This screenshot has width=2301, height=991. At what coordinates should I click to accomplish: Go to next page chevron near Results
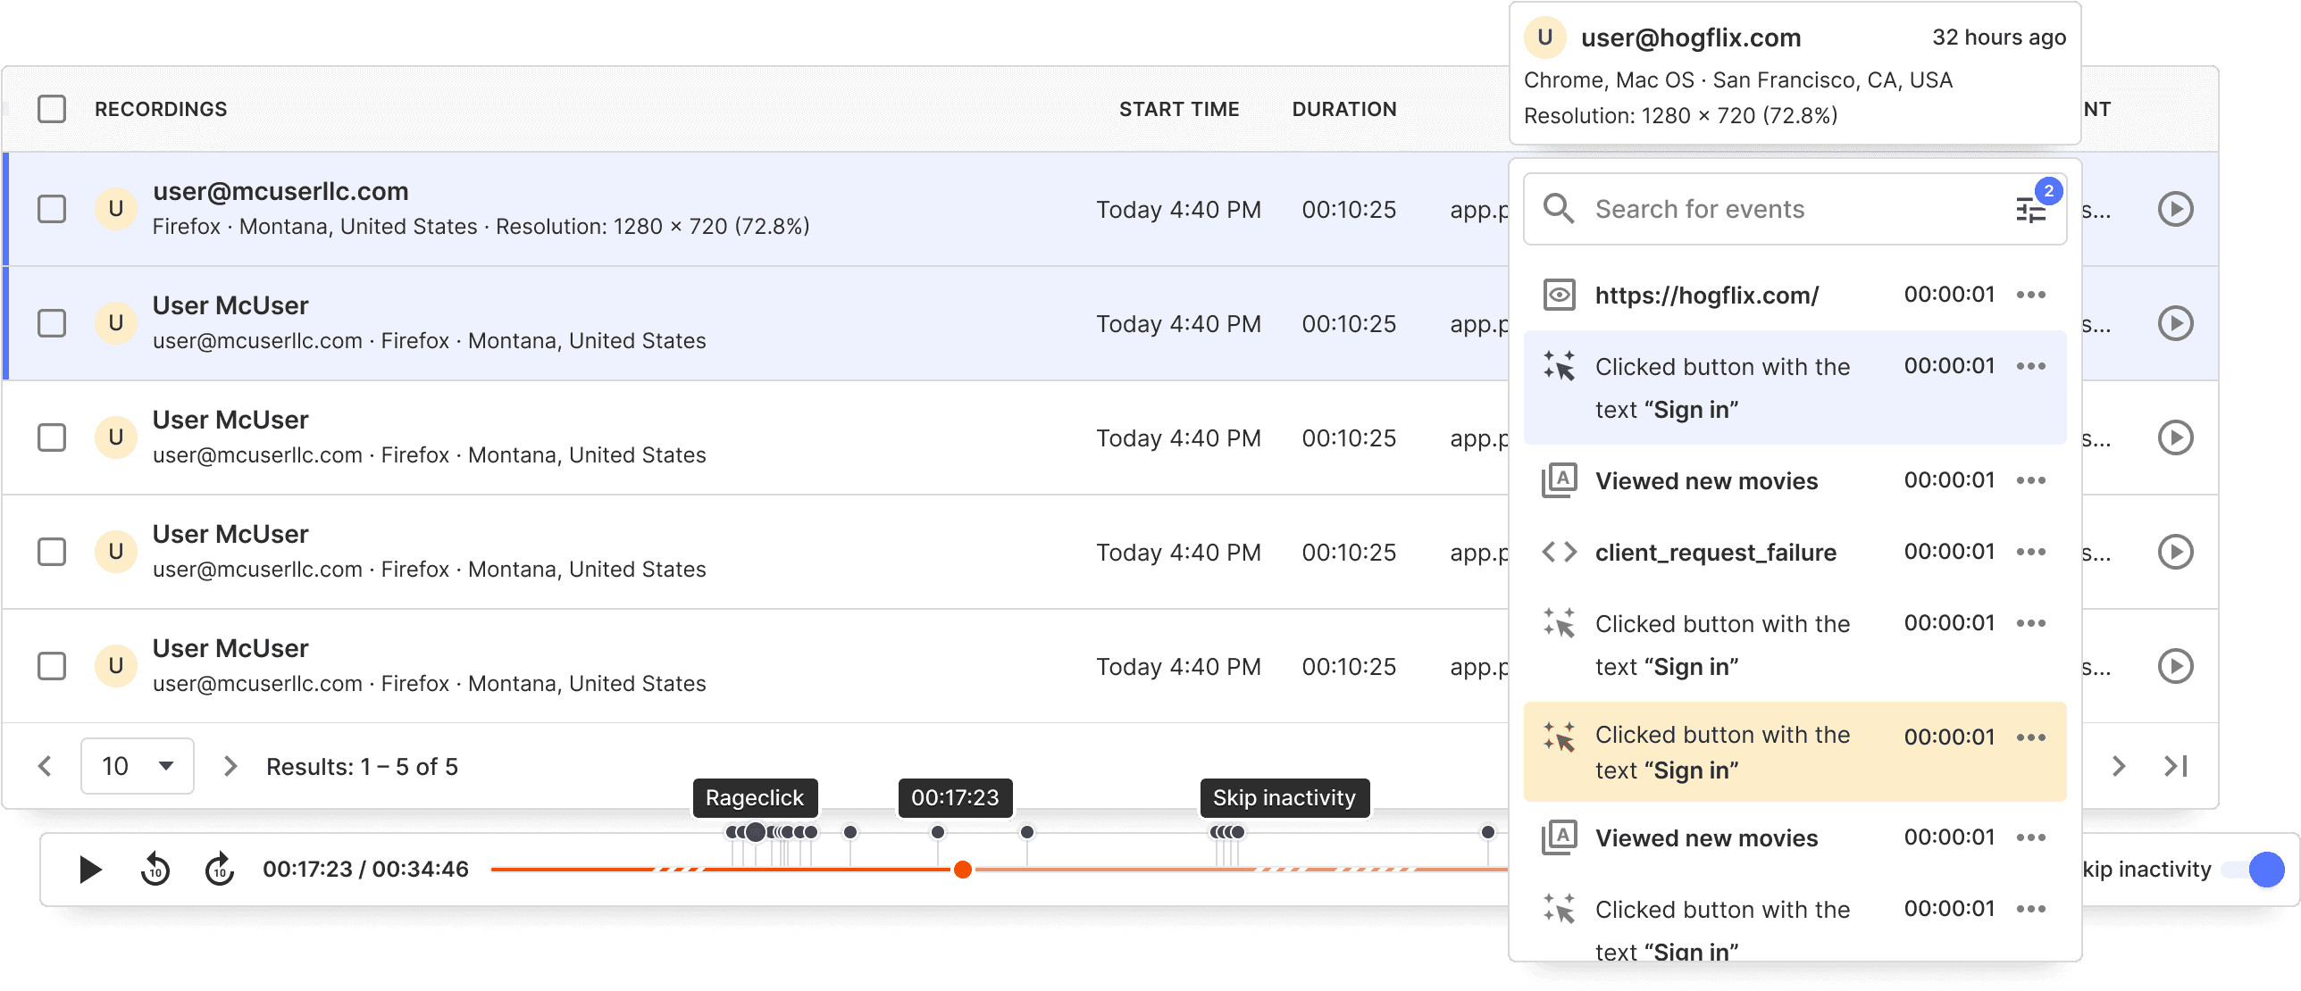coord(230,766)
